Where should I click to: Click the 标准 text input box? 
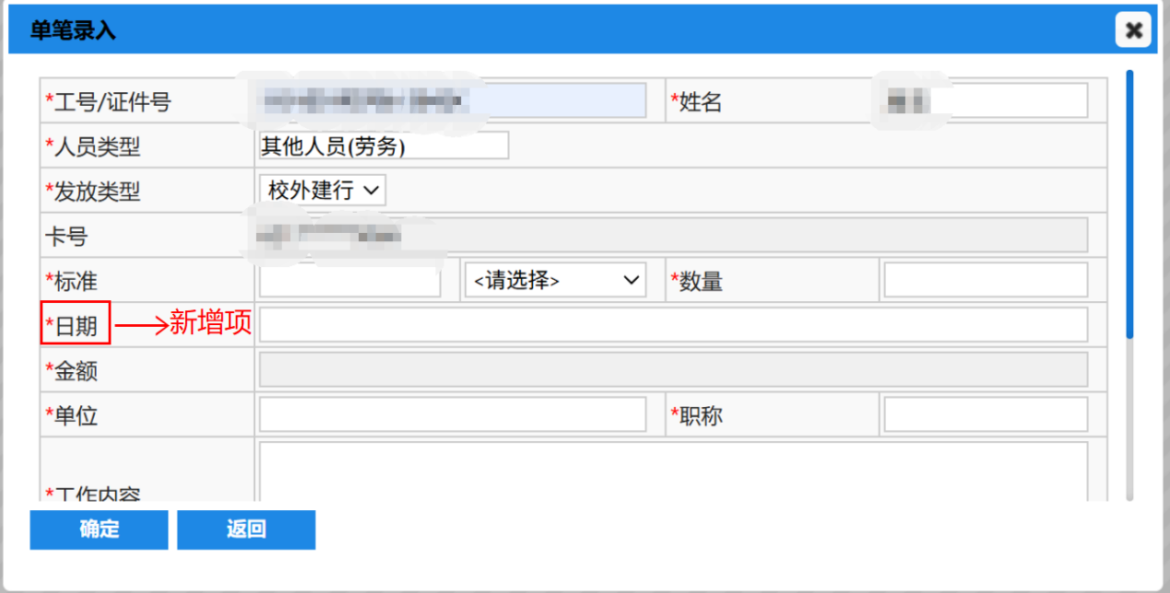pos(349,280)
